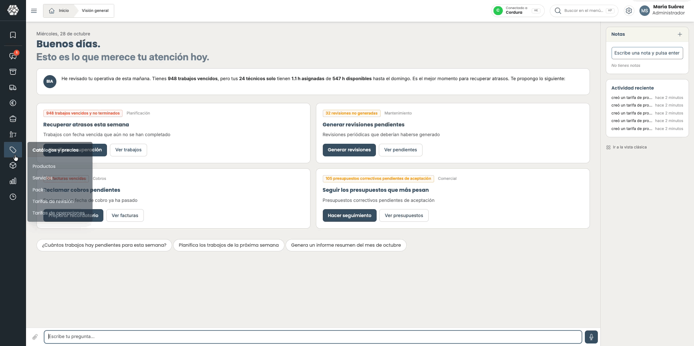Click the '105 presupuestos correctivos pendientes' tag
694x346 pixels.
point(378,179)
